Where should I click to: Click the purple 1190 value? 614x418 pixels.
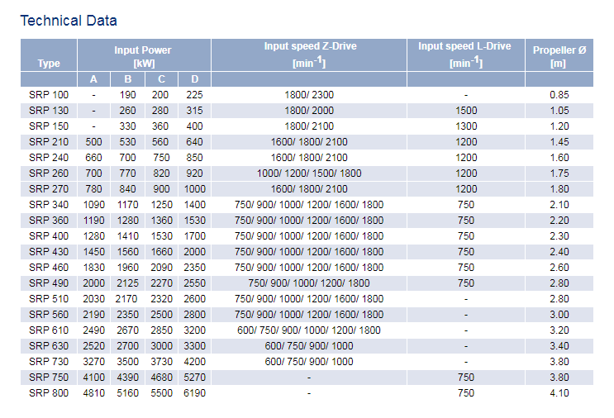93,221
